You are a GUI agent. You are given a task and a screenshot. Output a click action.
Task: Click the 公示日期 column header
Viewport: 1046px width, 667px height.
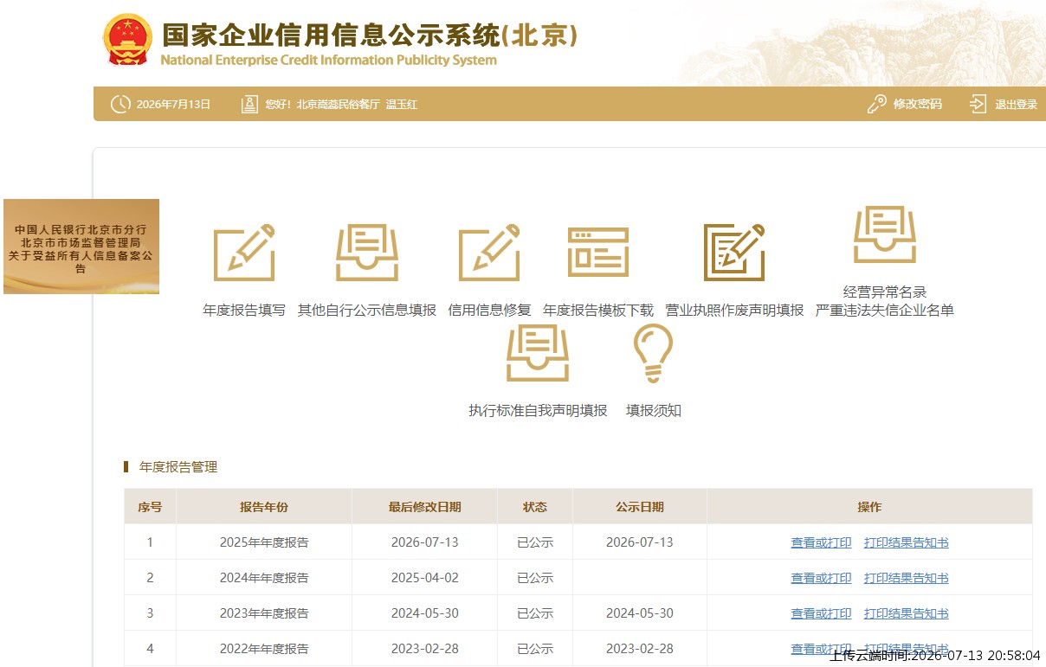(x=640, y=507)
